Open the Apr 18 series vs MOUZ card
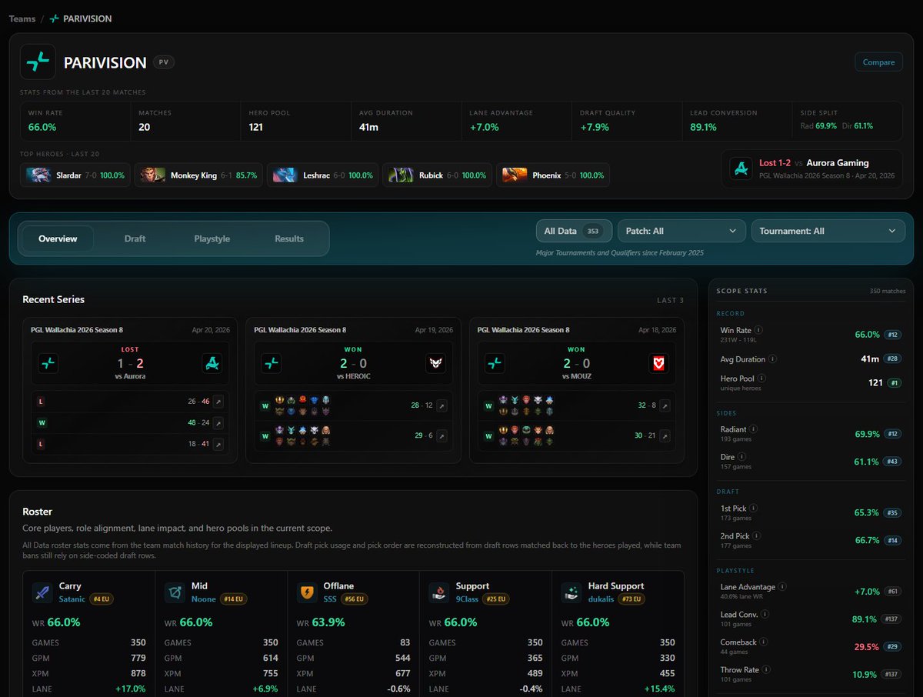The width and height of the screenshot is (923, 697). (x=577, y=390)
